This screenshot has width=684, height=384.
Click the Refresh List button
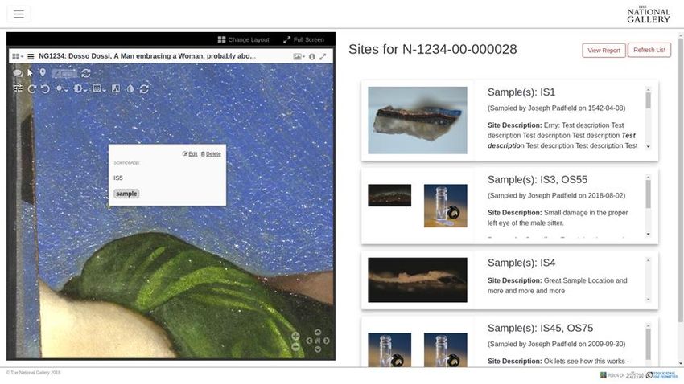click(x=649, y=50)
